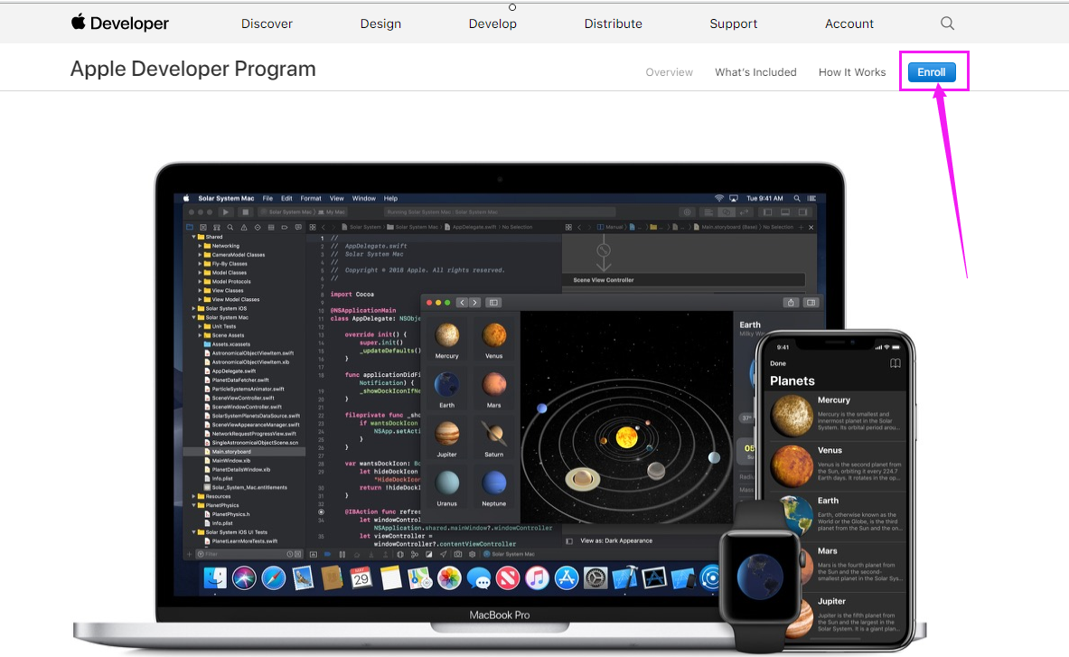The height and width of the screenshot is (657, 1069).
Task: Open the Discover menu
Action: point(267,23)
